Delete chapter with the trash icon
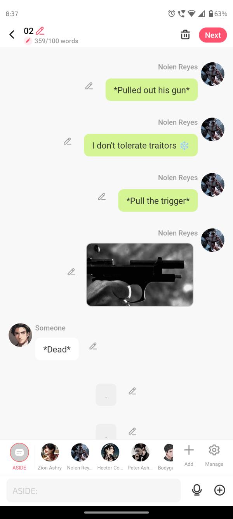Viewport: 233px width, 519px height. (185, 35)
